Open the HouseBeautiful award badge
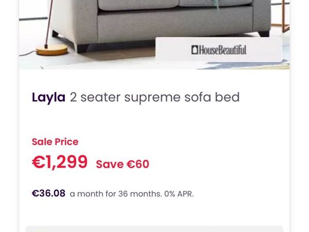This screenshot has width=309, height=232. click(x=219, y=49)
